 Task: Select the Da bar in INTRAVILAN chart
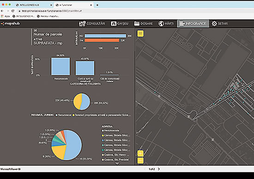pyautogui.click(x=102, y=40)
